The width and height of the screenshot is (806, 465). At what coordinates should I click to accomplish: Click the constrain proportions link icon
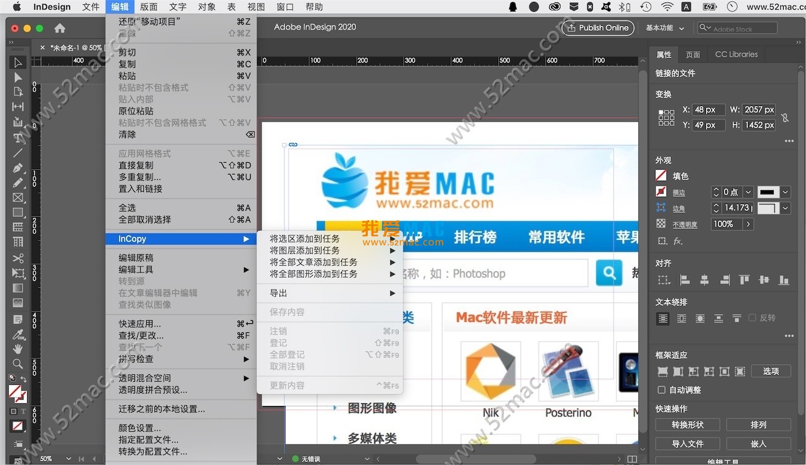(x=785, y=117)
